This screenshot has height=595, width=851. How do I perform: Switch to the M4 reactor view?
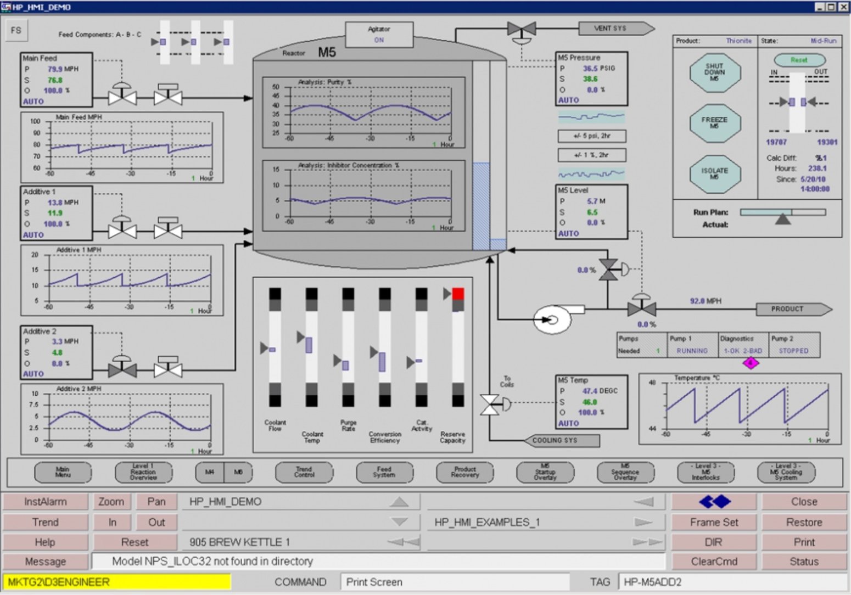211,473
